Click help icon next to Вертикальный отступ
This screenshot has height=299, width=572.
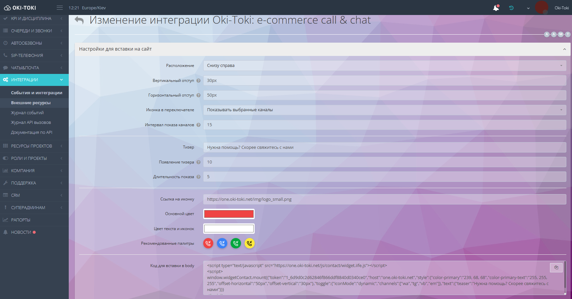click(199, 81)
